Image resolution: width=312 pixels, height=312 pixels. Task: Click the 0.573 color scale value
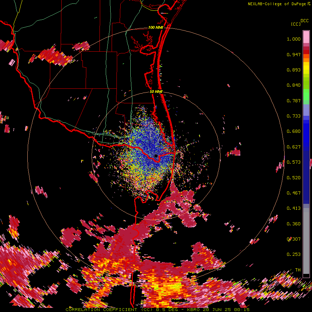[x=294, y=162]
